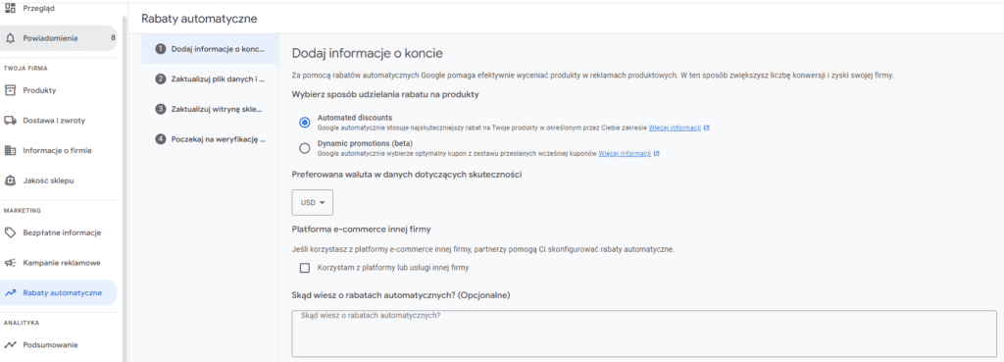Image resolution: width=1004 pixels, height=362 pixels.
Task: Click step 1 number circle
Action: pos(161,49)
